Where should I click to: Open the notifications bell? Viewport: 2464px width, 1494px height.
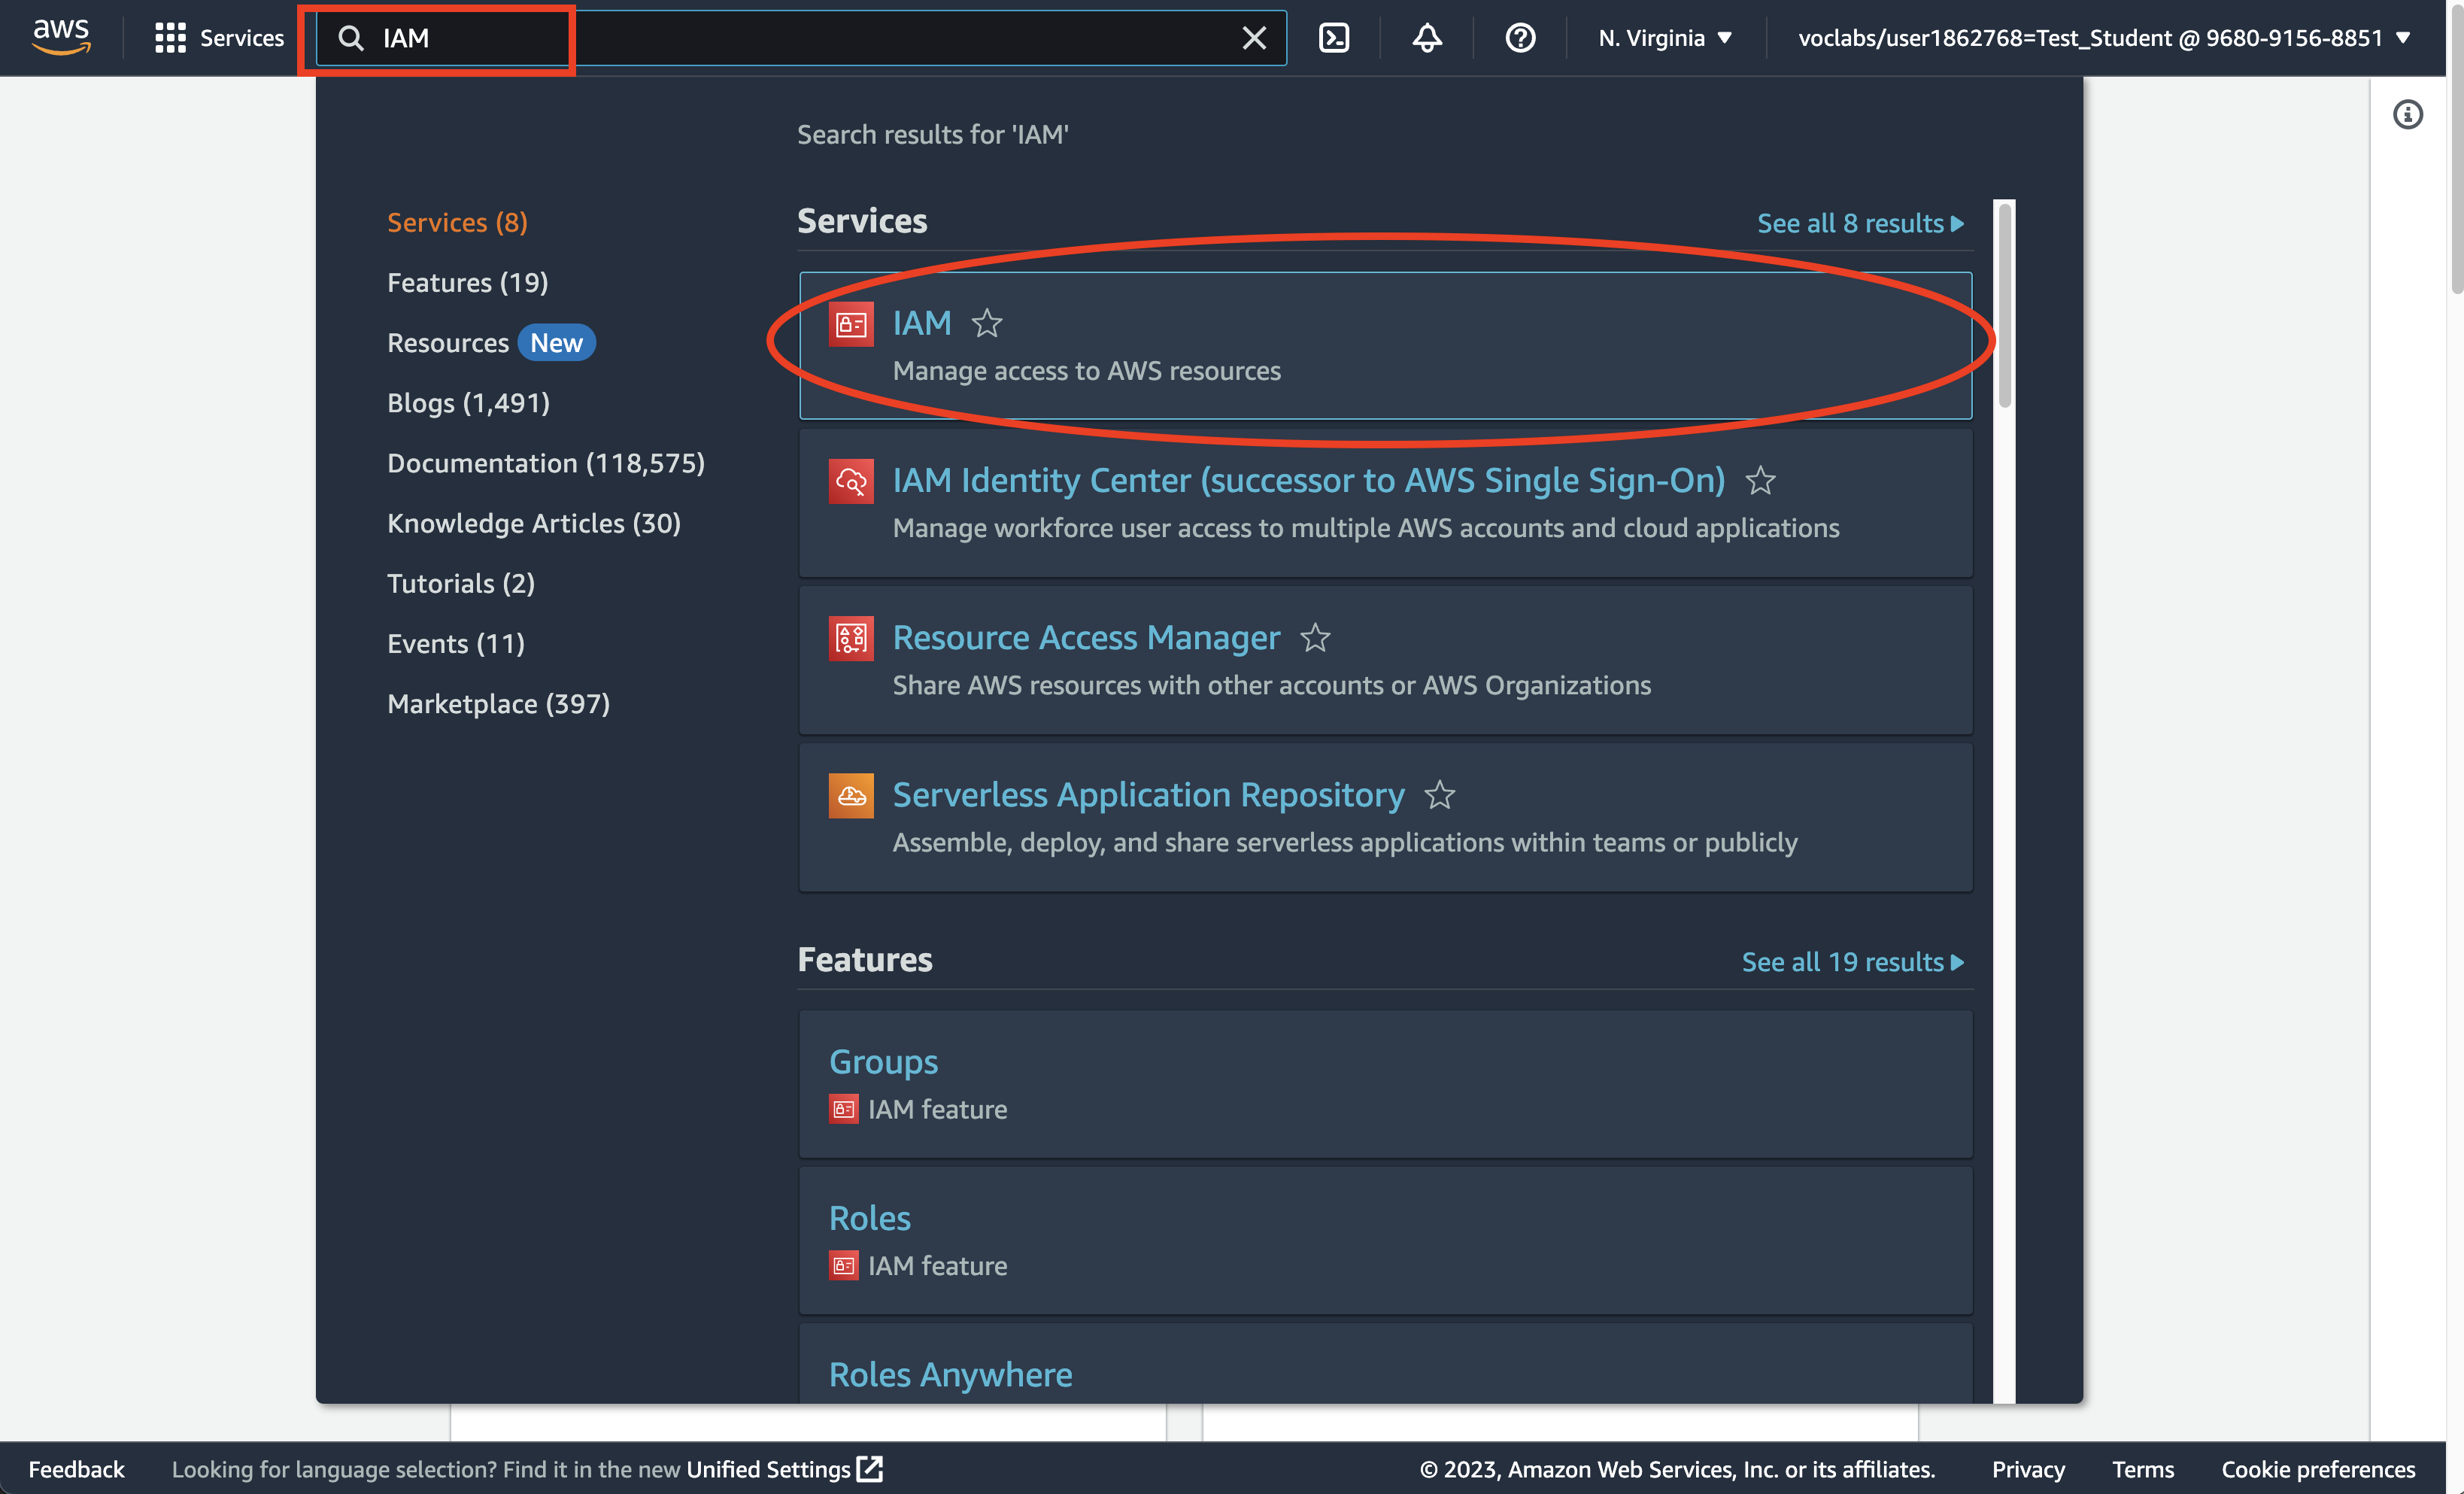coord(1427,38)
